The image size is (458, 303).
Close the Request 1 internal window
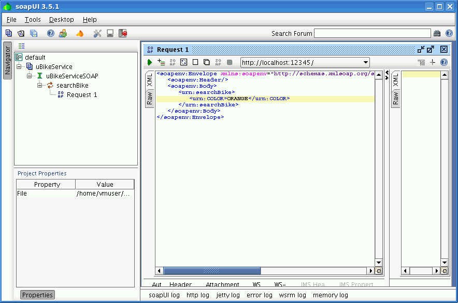(444, 49)
